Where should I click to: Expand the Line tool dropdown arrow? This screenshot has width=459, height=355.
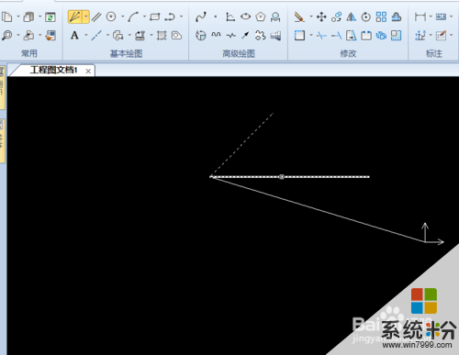click(86, 17)
